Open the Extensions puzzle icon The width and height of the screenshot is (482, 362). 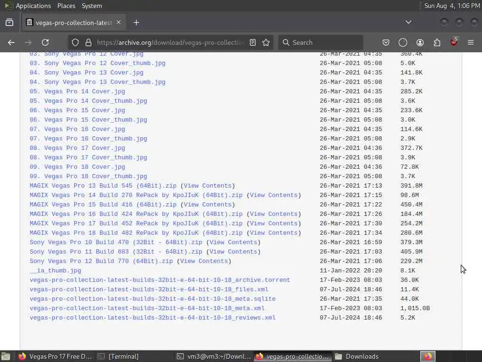(437, 42)
